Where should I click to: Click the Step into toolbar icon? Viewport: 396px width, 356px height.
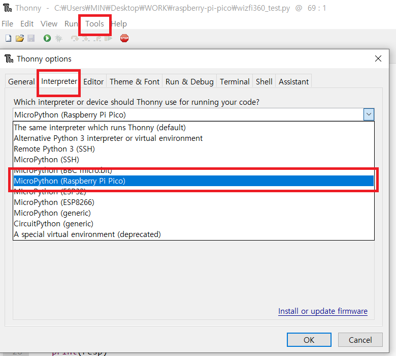[86, 39]
